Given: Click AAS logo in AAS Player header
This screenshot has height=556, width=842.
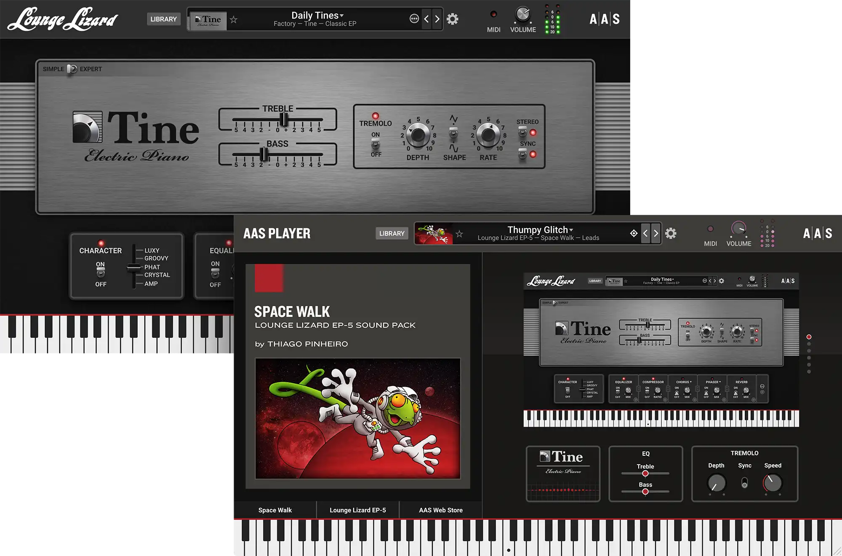Looking at the screenshot, I should (818, 233).
